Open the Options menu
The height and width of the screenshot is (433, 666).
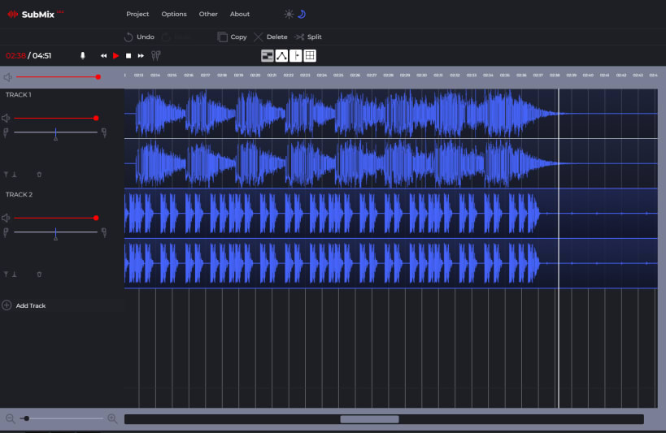(x=174, y=14)
